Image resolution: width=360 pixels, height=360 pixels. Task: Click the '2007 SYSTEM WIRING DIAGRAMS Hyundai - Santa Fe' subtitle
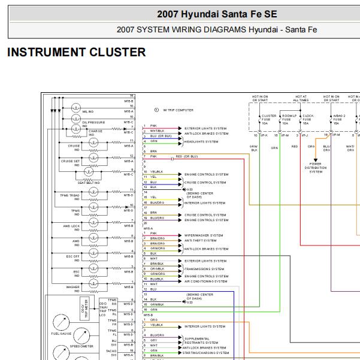tap(217, 29)
